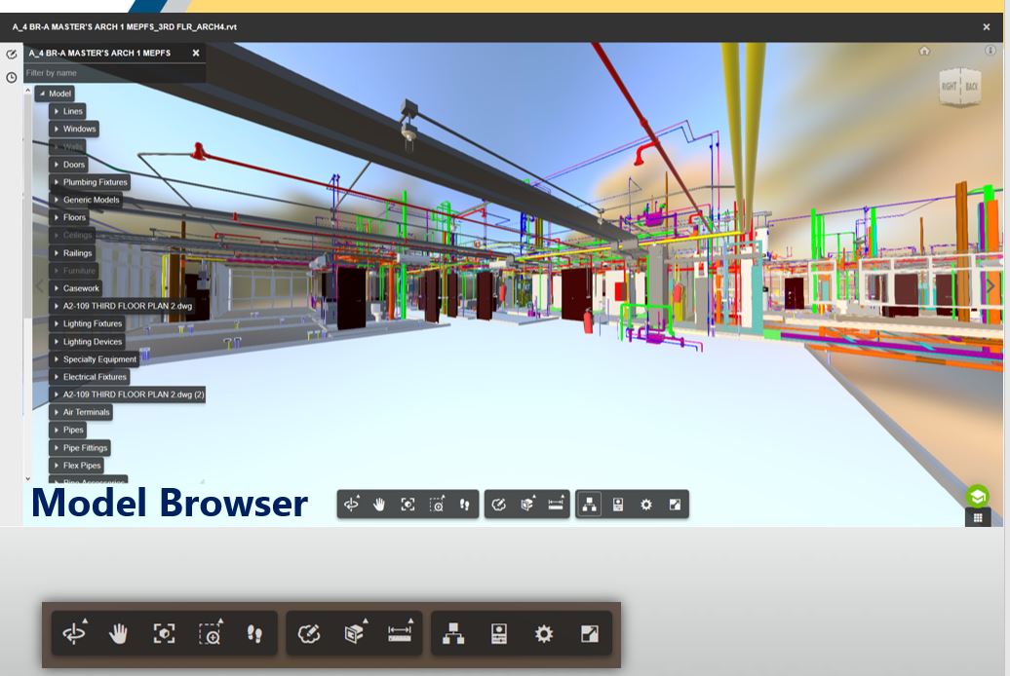Enter First Person walk mode

(x=464, y=504)
